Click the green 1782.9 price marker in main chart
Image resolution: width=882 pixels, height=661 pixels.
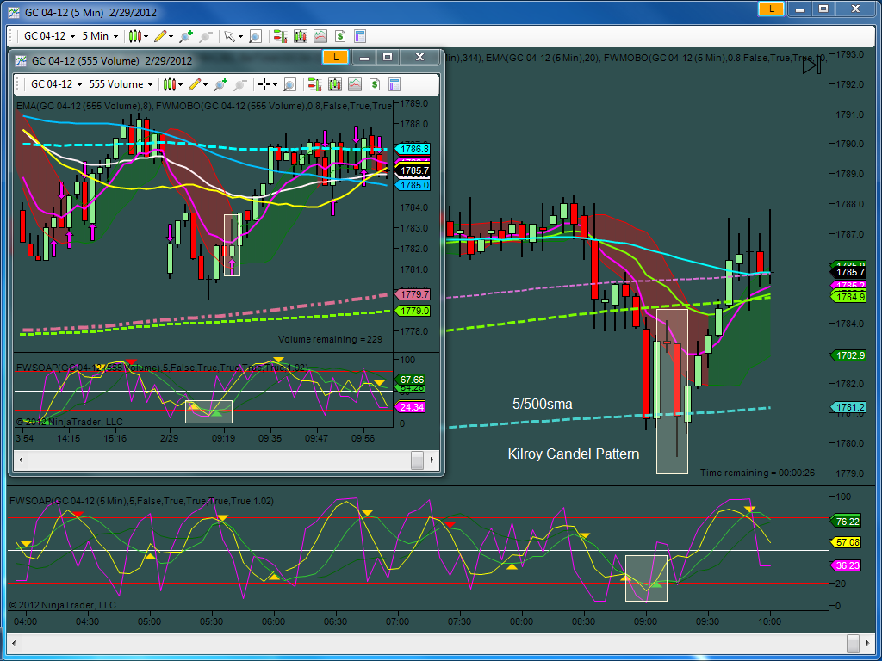click(848, 355)
